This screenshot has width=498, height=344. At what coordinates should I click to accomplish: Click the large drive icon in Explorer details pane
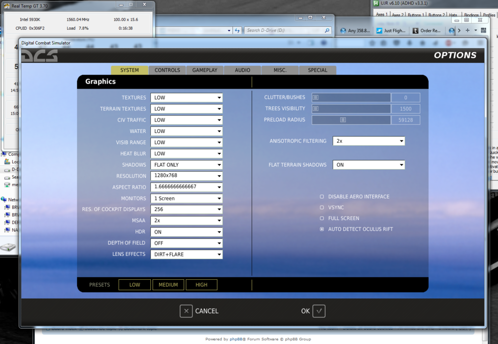click(8, 247)
